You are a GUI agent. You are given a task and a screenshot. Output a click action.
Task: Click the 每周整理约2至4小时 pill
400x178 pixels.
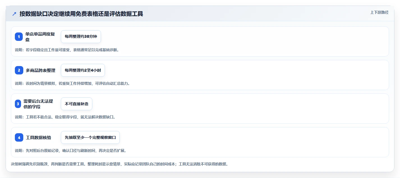tap(83, 70)
